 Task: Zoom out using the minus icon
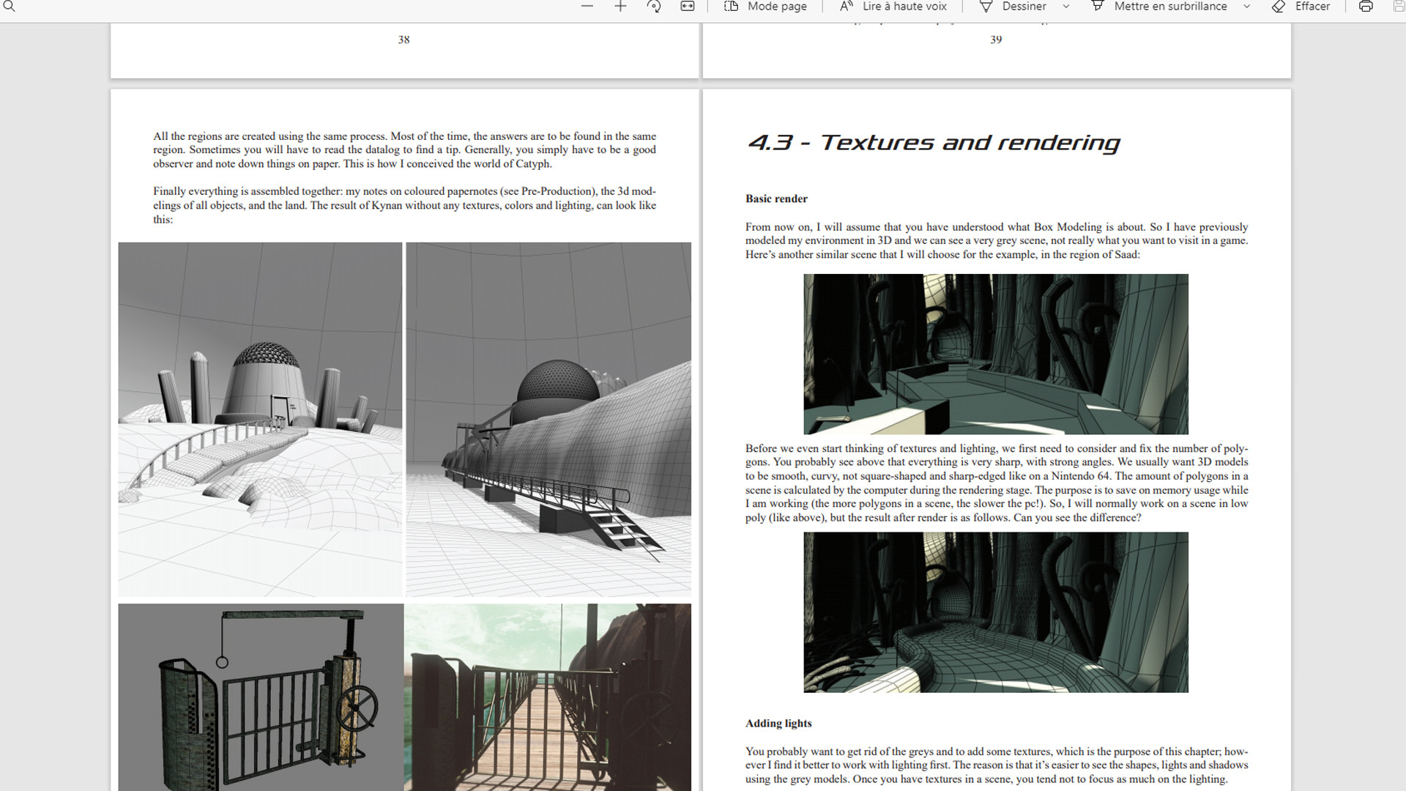tap(586, 6)
